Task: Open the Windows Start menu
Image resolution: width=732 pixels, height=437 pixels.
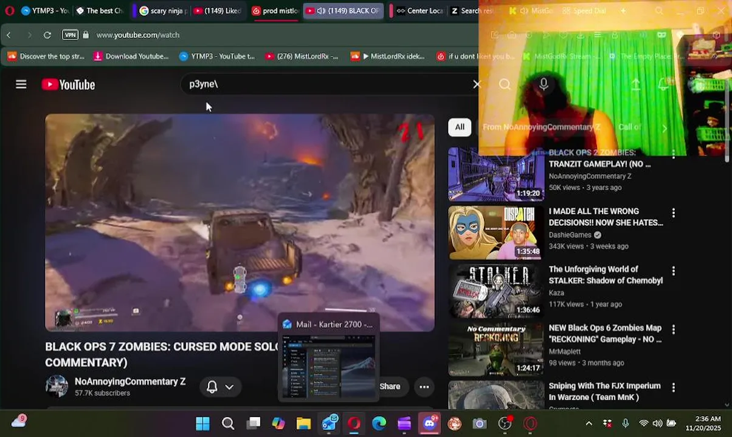Action: pyautogui.click(x=202, y=423)
